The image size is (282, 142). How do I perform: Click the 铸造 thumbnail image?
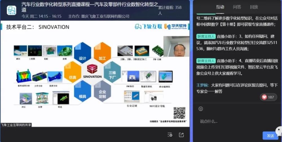point(61,98)
